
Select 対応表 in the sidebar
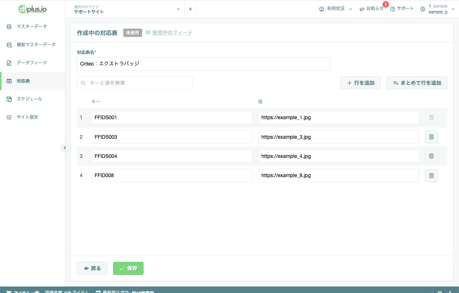[x=32, y=81]
